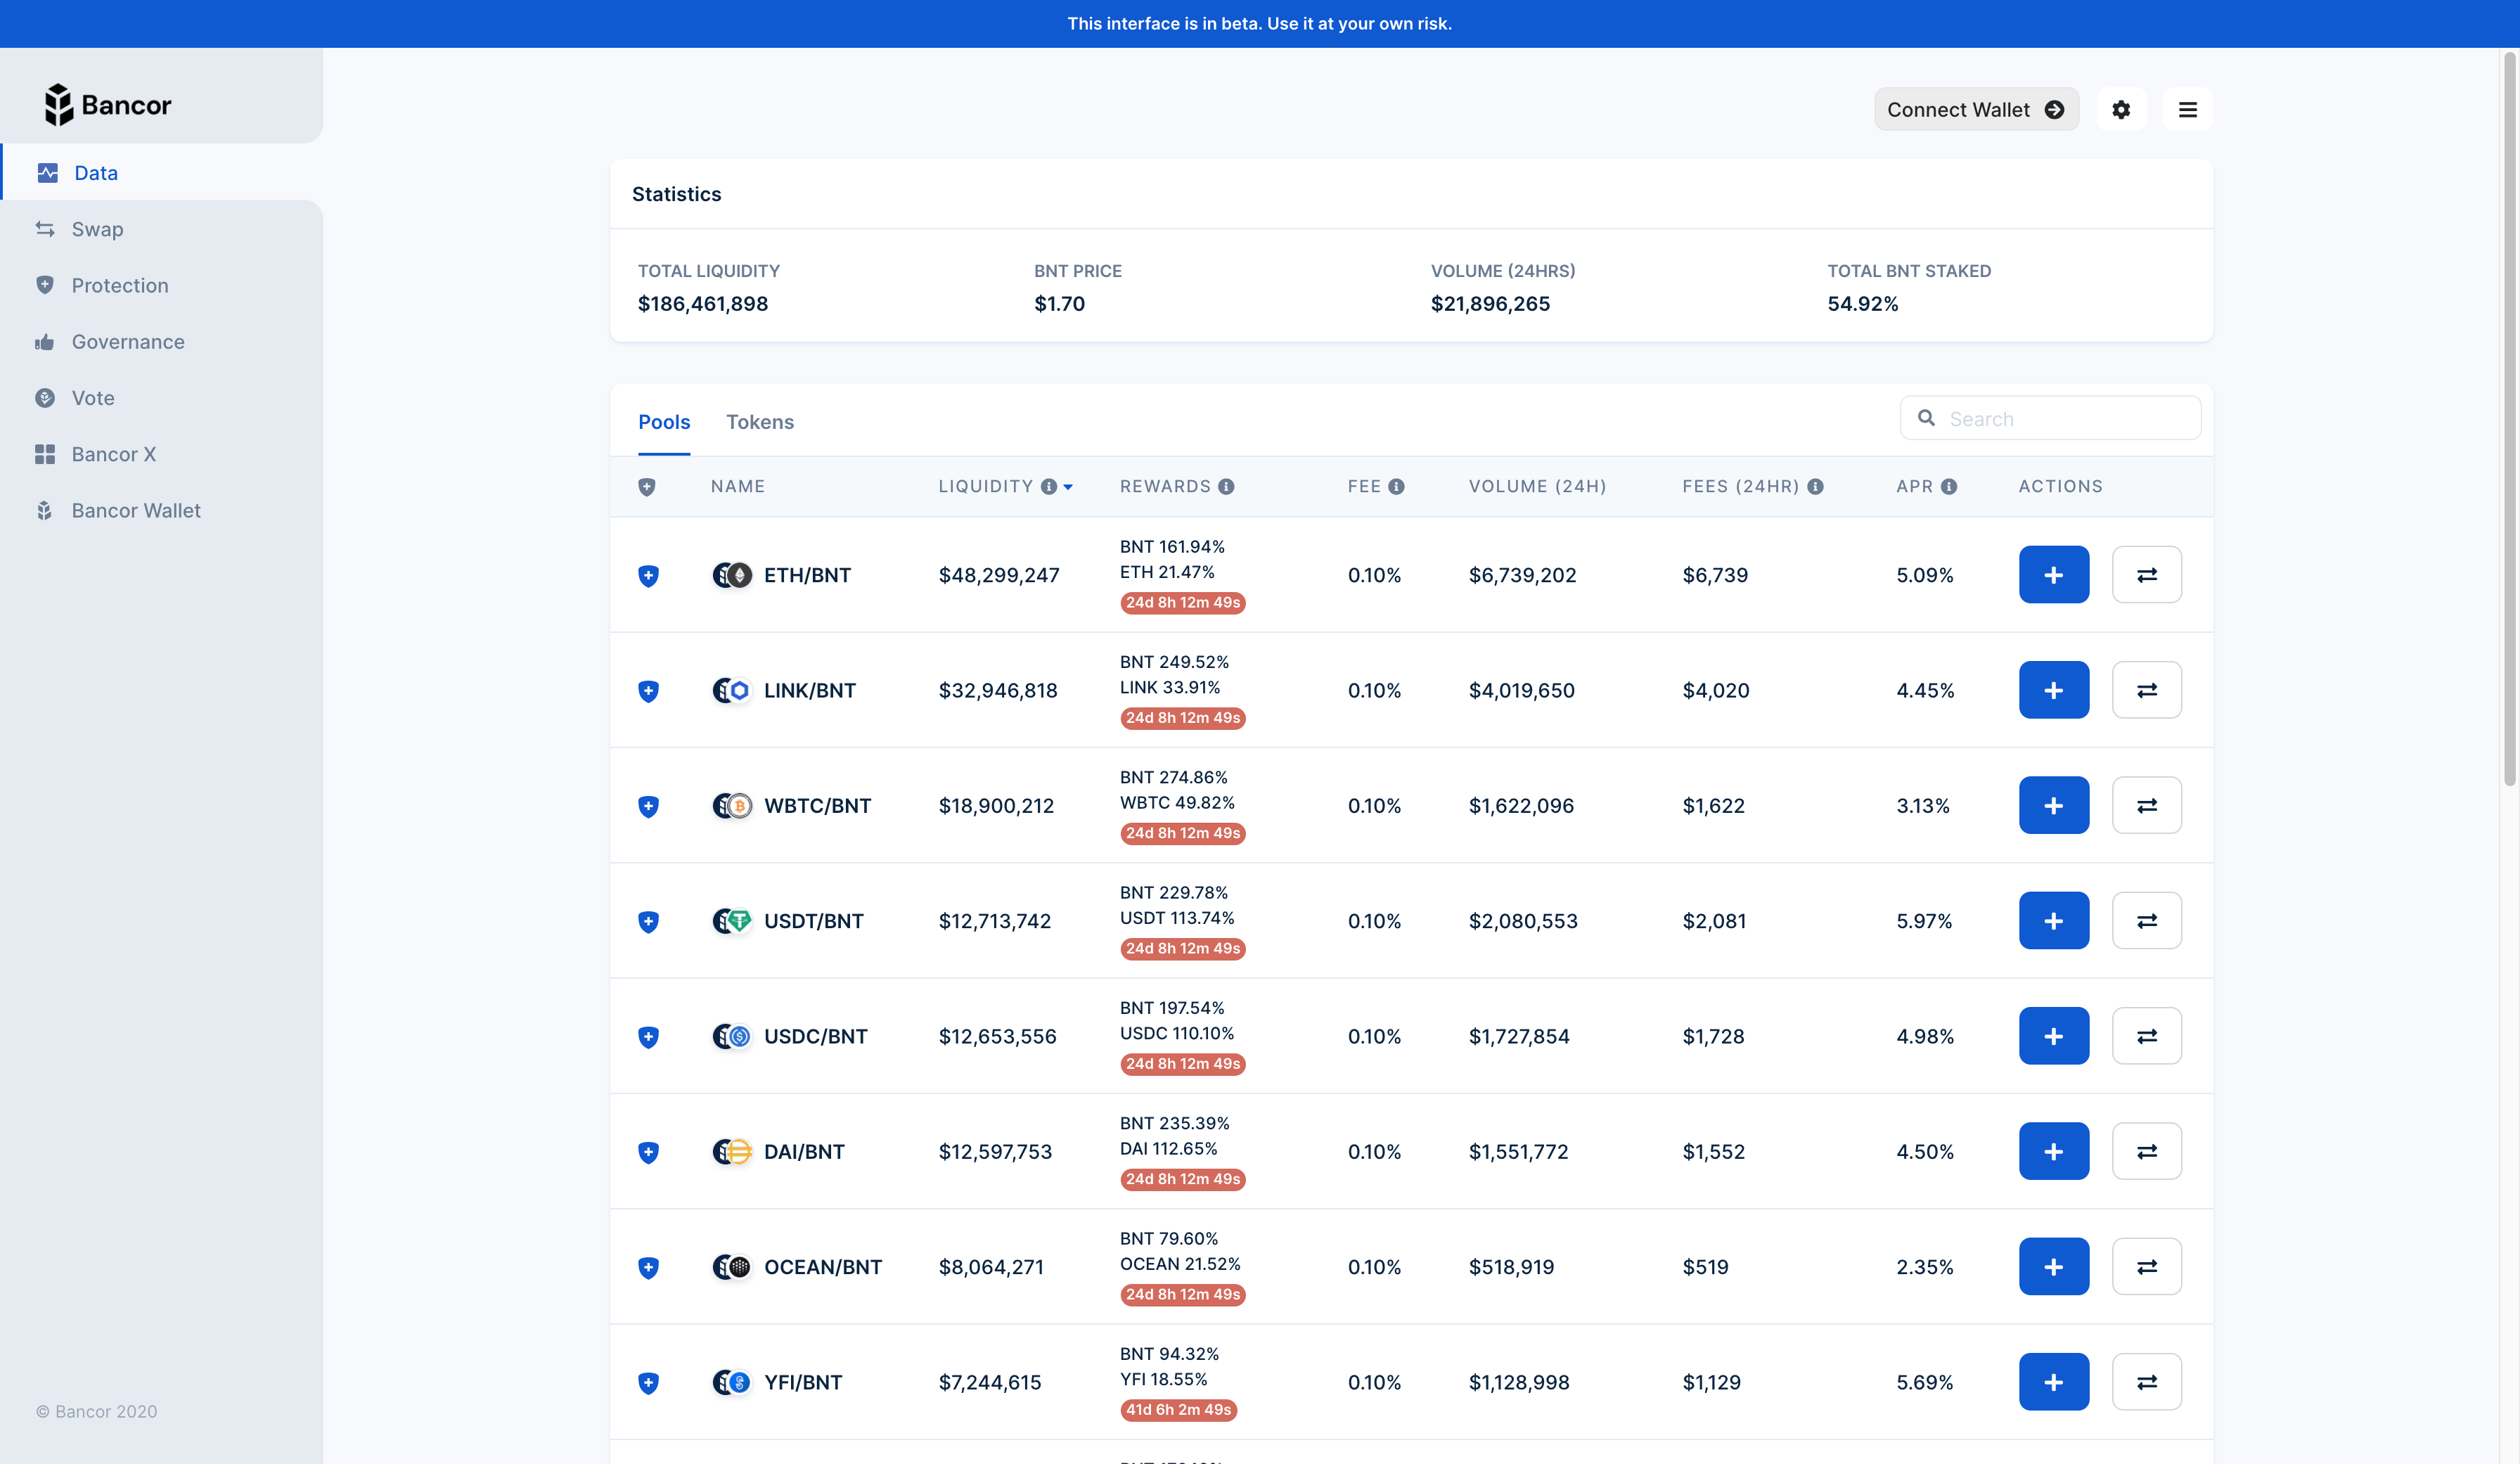This screenshot has width=2520, height=1464.
Task: Click the Fees (24HR) info icon
Action: point(1815,486)
